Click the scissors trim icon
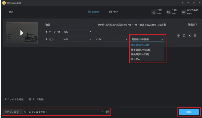The width and height of the screenshot is (202, 118). click(x=190, y=36)
